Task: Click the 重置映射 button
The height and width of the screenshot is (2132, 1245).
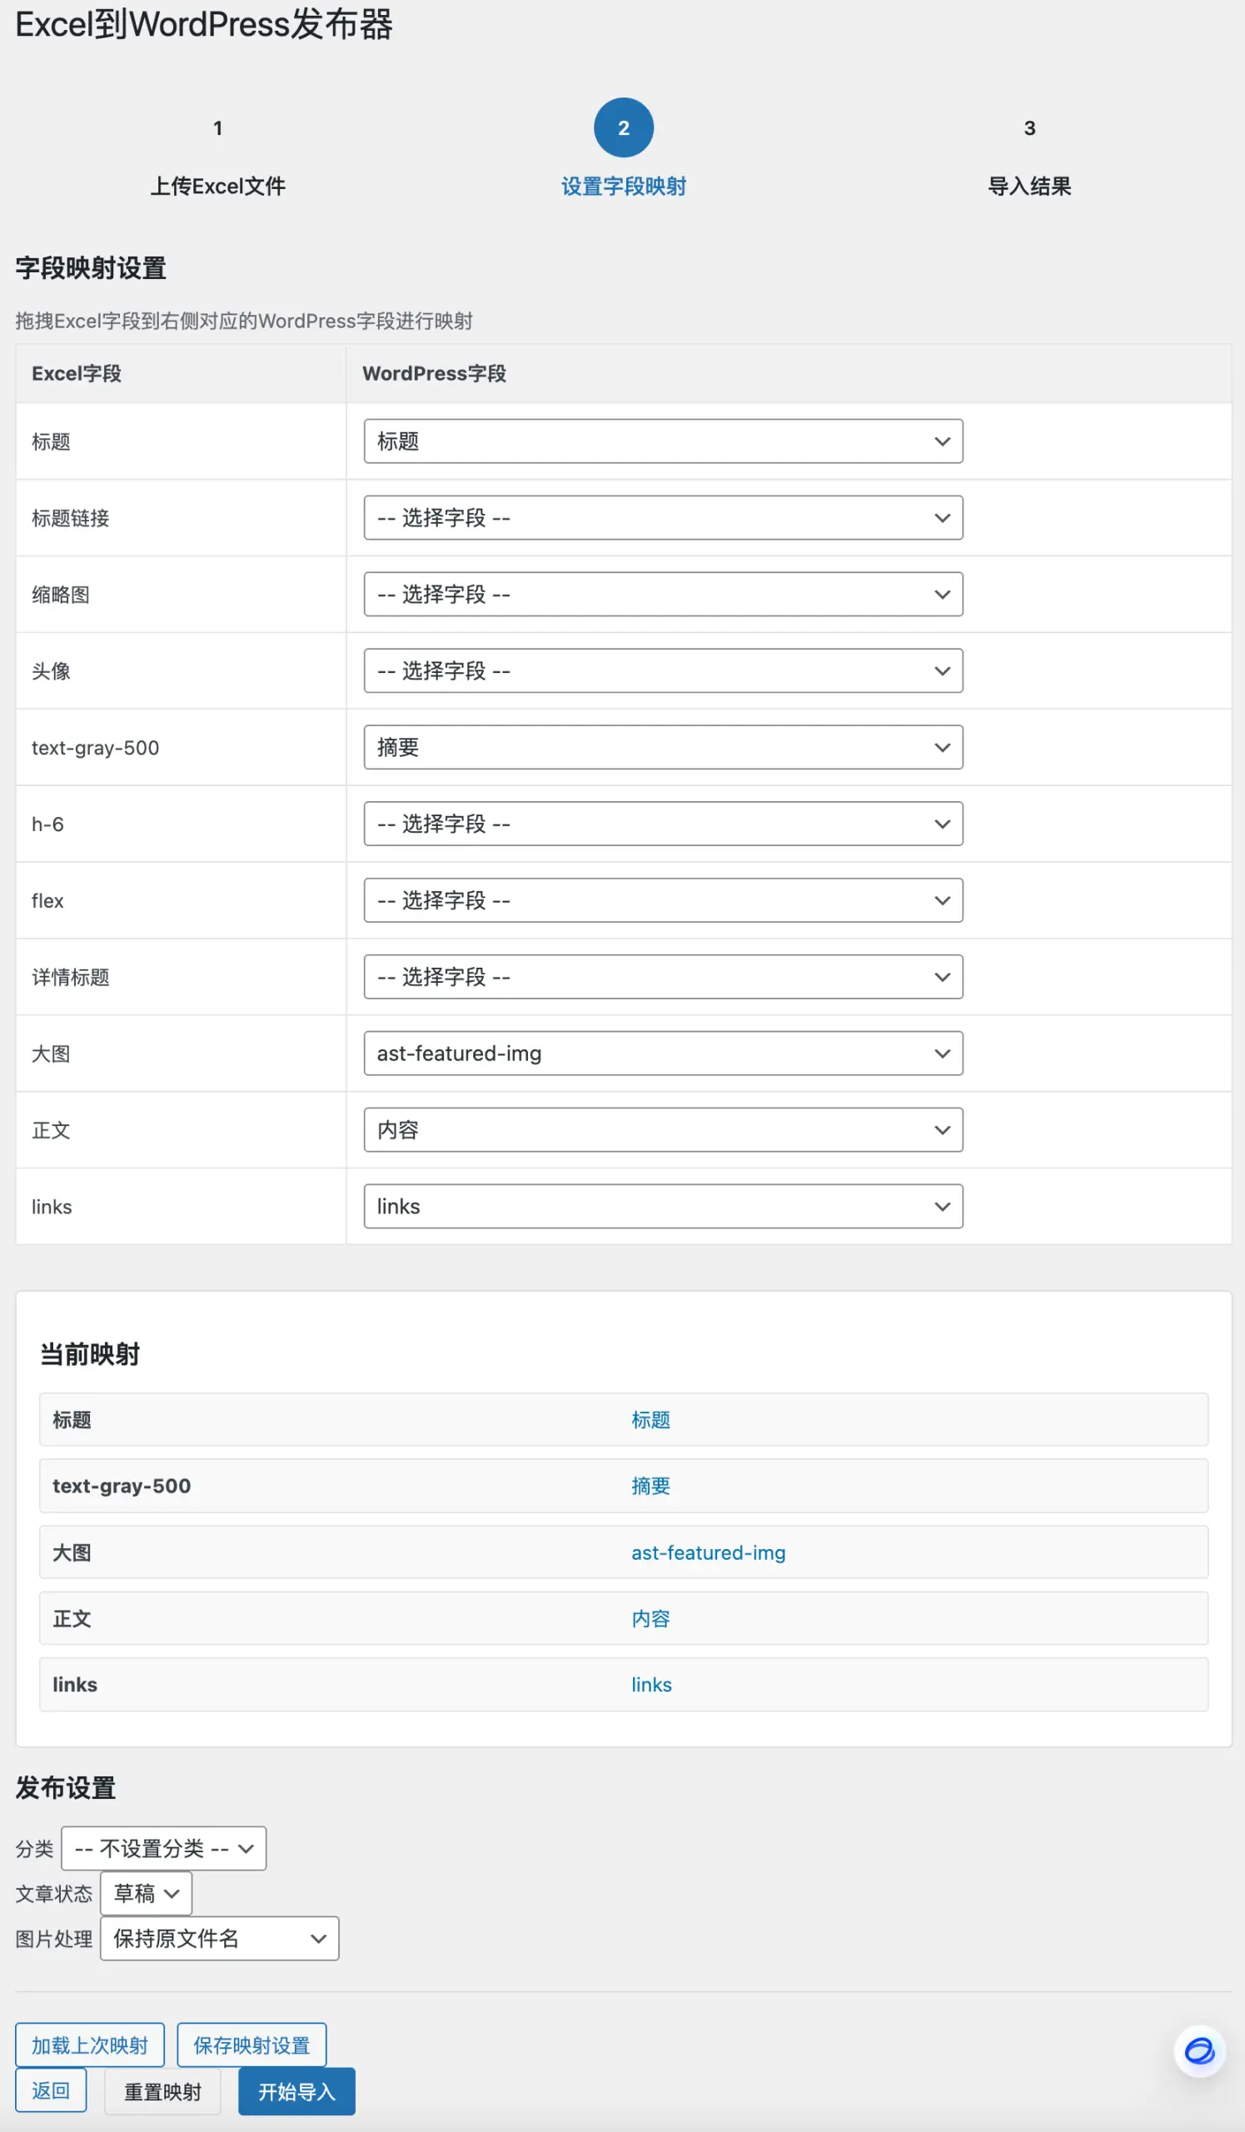Action: pos(162,2091)
